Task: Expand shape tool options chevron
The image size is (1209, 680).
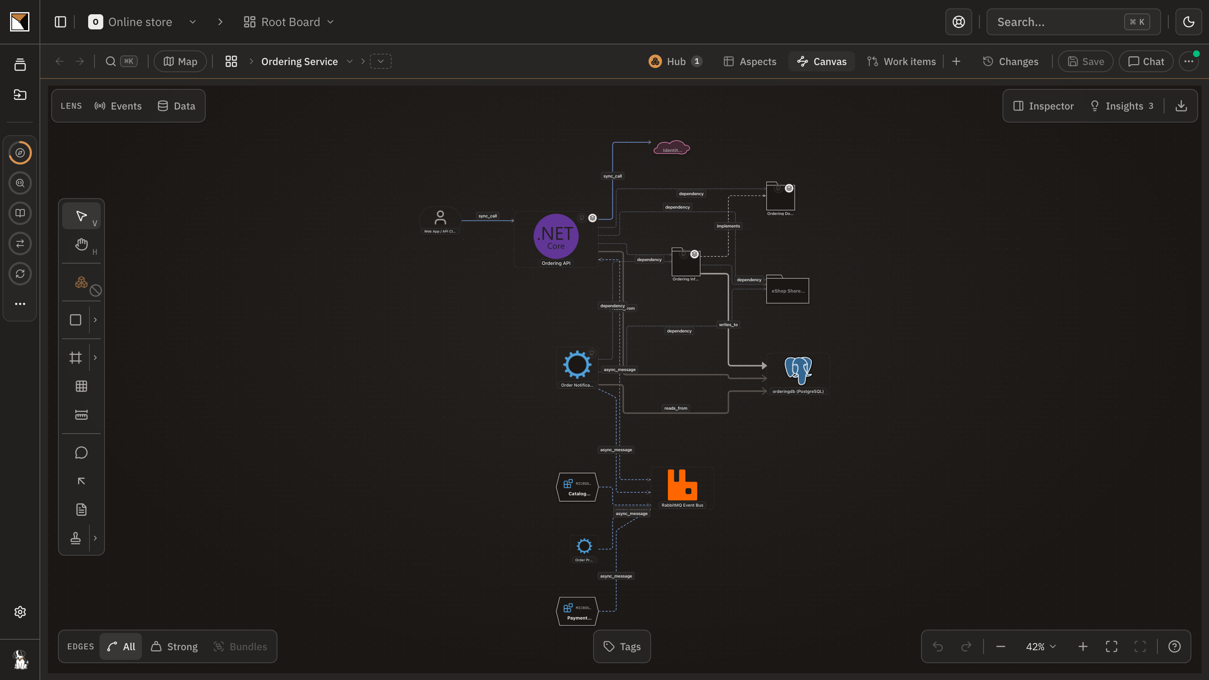Action: [95, 320]
